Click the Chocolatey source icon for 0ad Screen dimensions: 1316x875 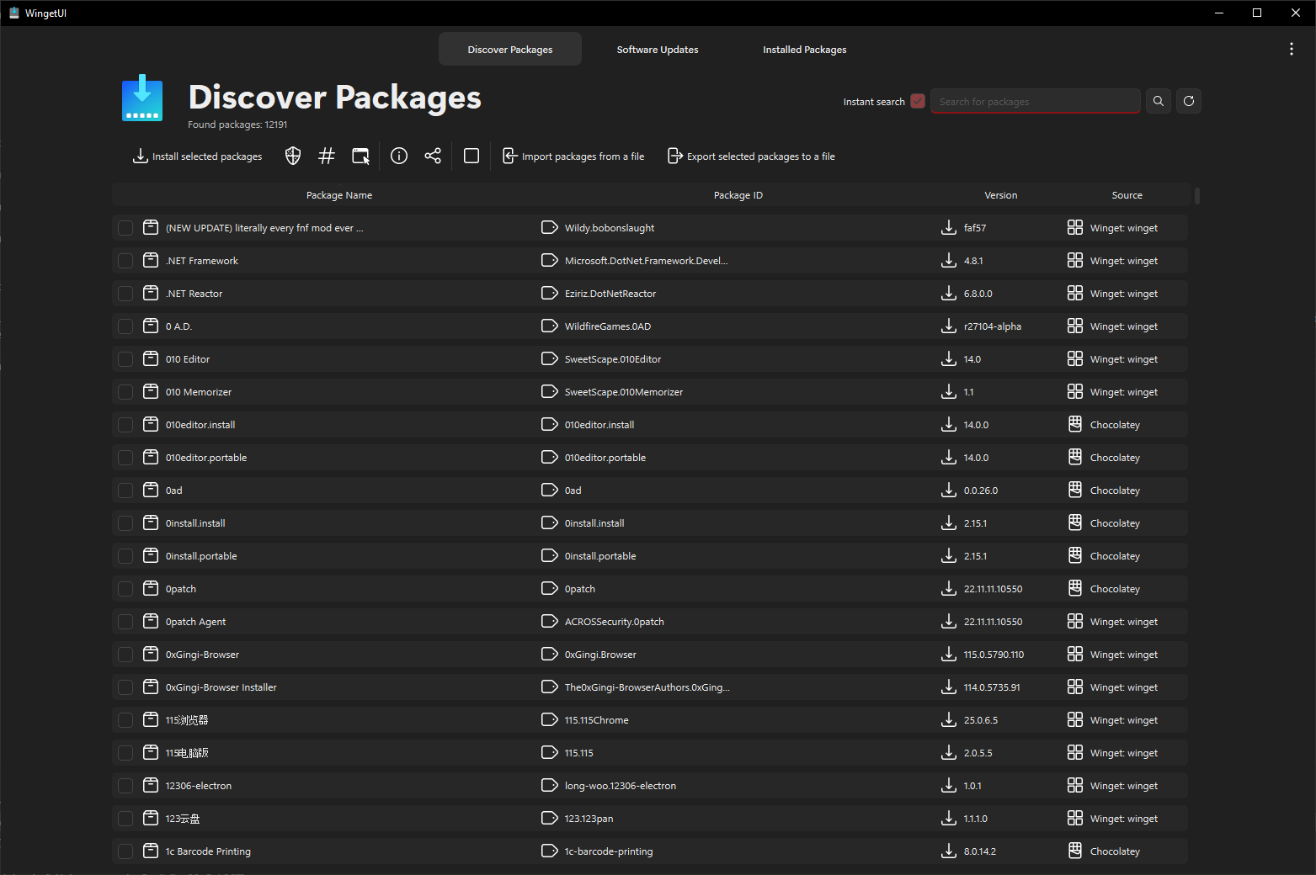tap(1075, 490)
